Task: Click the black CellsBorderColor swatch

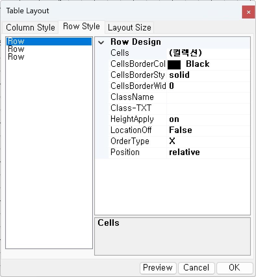Action: click(x=174, y=65)
